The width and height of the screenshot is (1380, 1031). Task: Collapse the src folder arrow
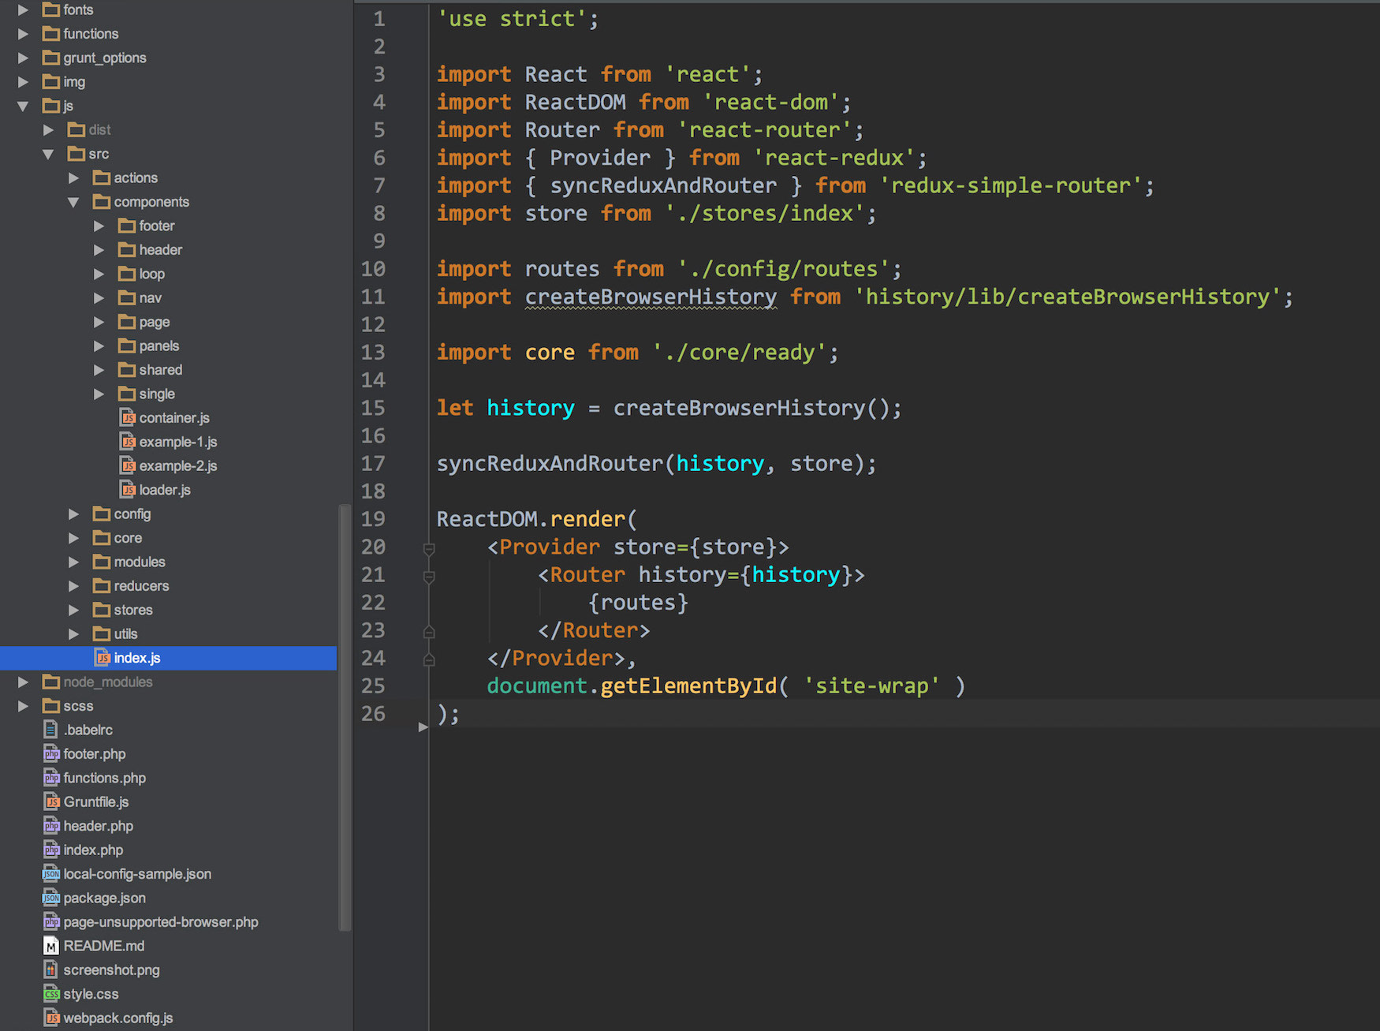(48, 154)
